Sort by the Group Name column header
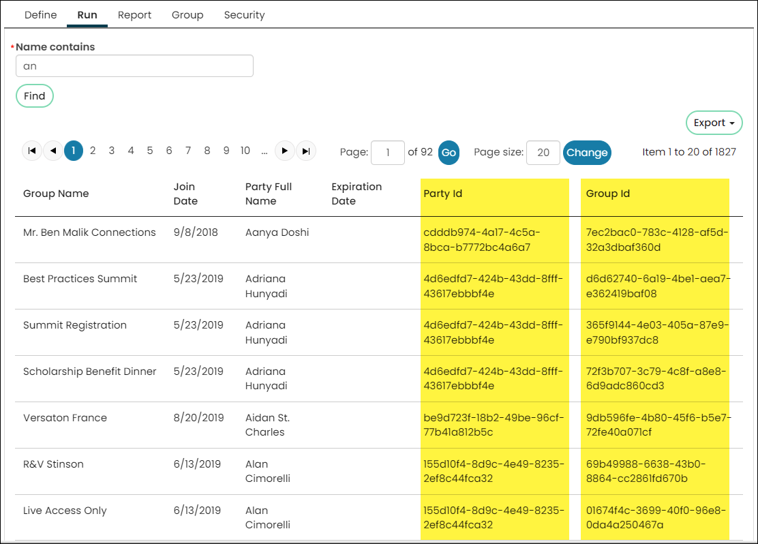The width and height of the screenshot is (758, 544). click(56, 194)
